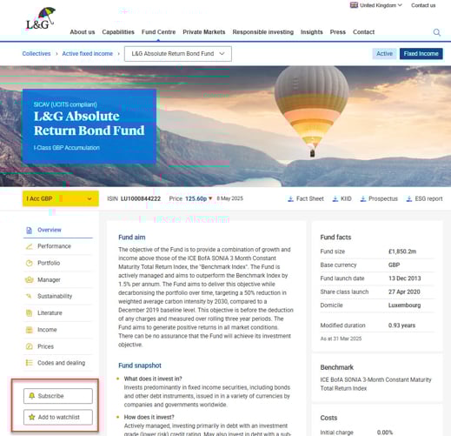Image resolution: width=451 pixels, height=436 pixels.
Task: Click the Contact us link
Action: point(423,5)
